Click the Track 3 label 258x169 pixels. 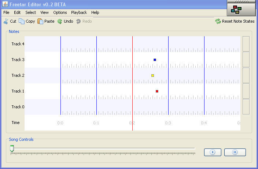pos(18,60)
